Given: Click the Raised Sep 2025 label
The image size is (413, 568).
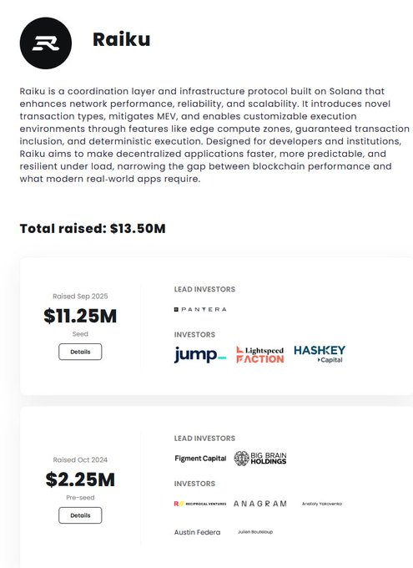Looking at the screenshot, I should tap(80, 297).
